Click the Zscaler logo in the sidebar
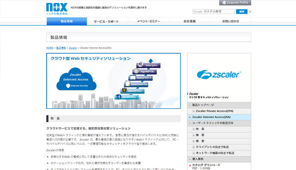Screen dimensions: 296x170 pyautogui.click(x=219, y=74)
